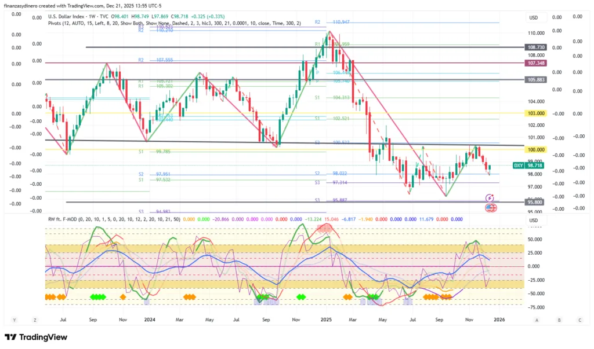This screenshot has width=594, height=349.
Task: Click the C scale button at bottom
Action: coord(579,319)
